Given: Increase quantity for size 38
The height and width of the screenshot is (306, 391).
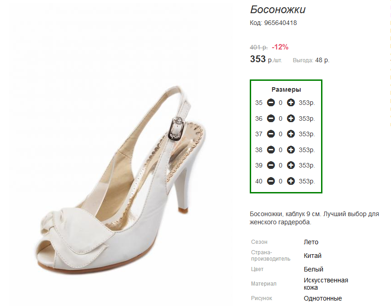Looking at the screenshot, I should pyautogui.click(x=291, y=150).
